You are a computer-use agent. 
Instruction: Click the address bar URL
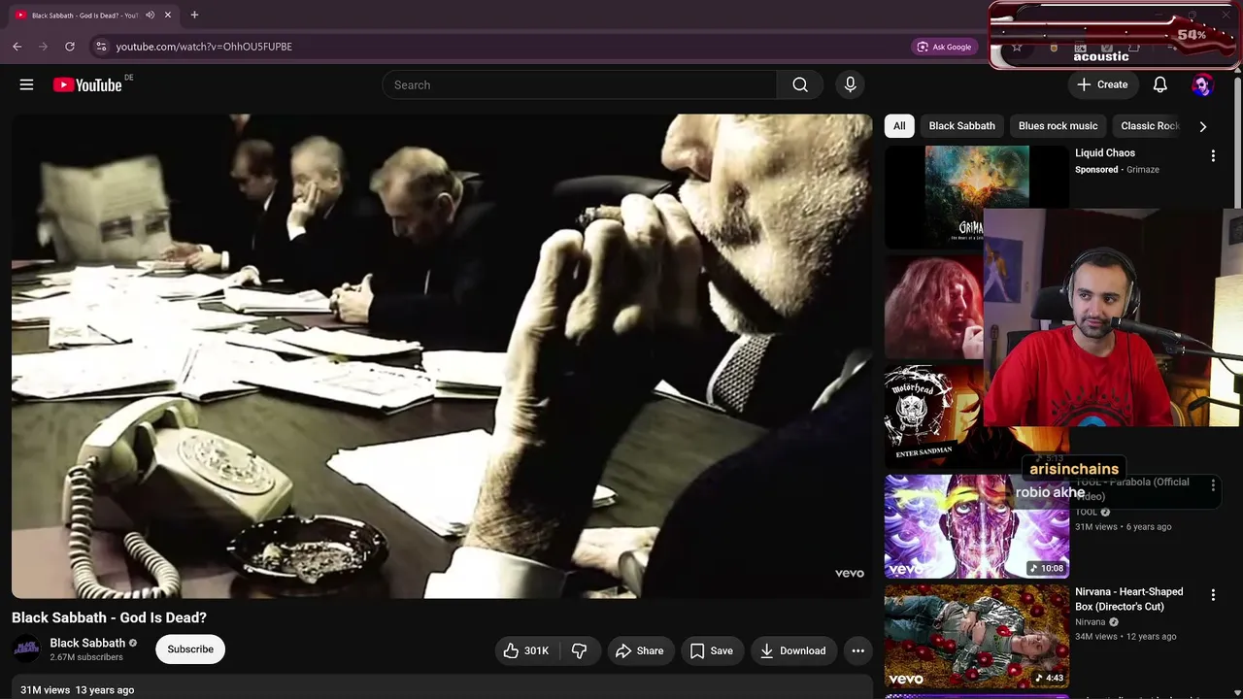[x=204, y=47]
